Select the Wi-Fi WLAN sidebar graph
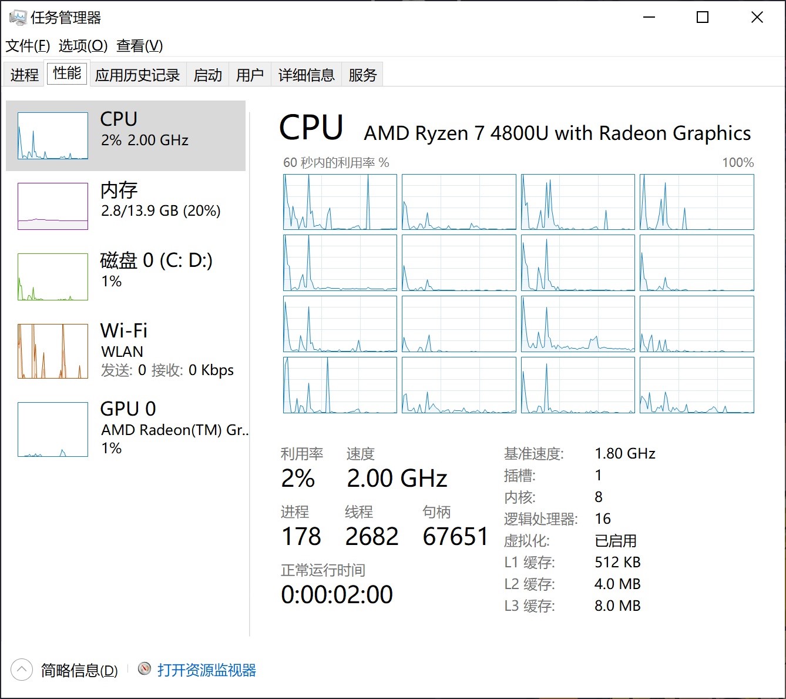The width and height of the screenshot is (786, 699). [x=53, y=351]
